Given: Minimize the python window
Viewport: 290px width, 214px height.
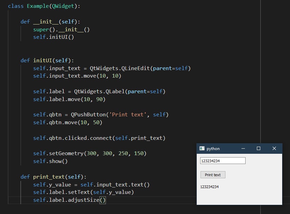Looking at the screenshot, I should (243, 148).
